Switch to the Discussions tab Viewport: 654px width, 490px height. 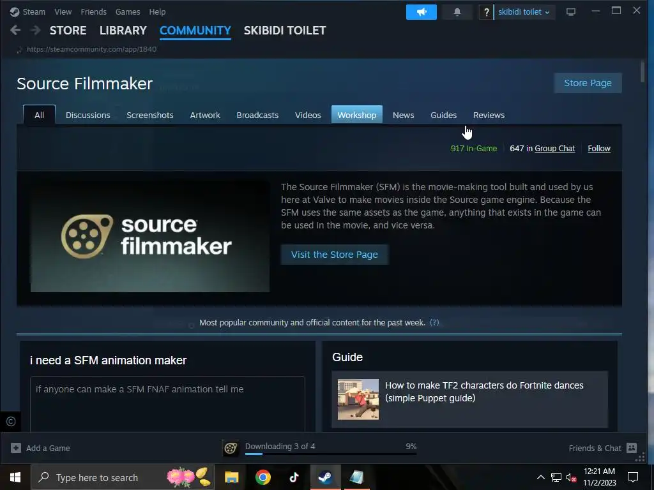tap(88, 115)
